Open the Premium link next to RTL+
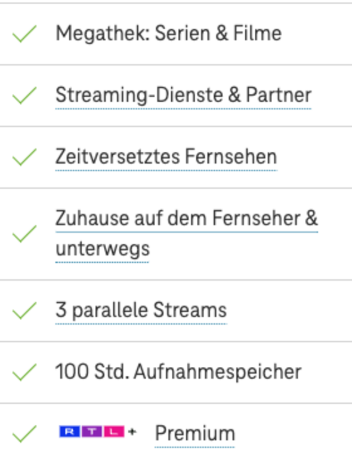 [195, 434]
